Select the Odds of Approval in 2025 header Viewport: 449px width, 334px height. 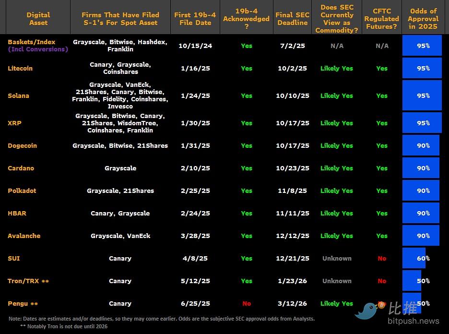(423, 19)
